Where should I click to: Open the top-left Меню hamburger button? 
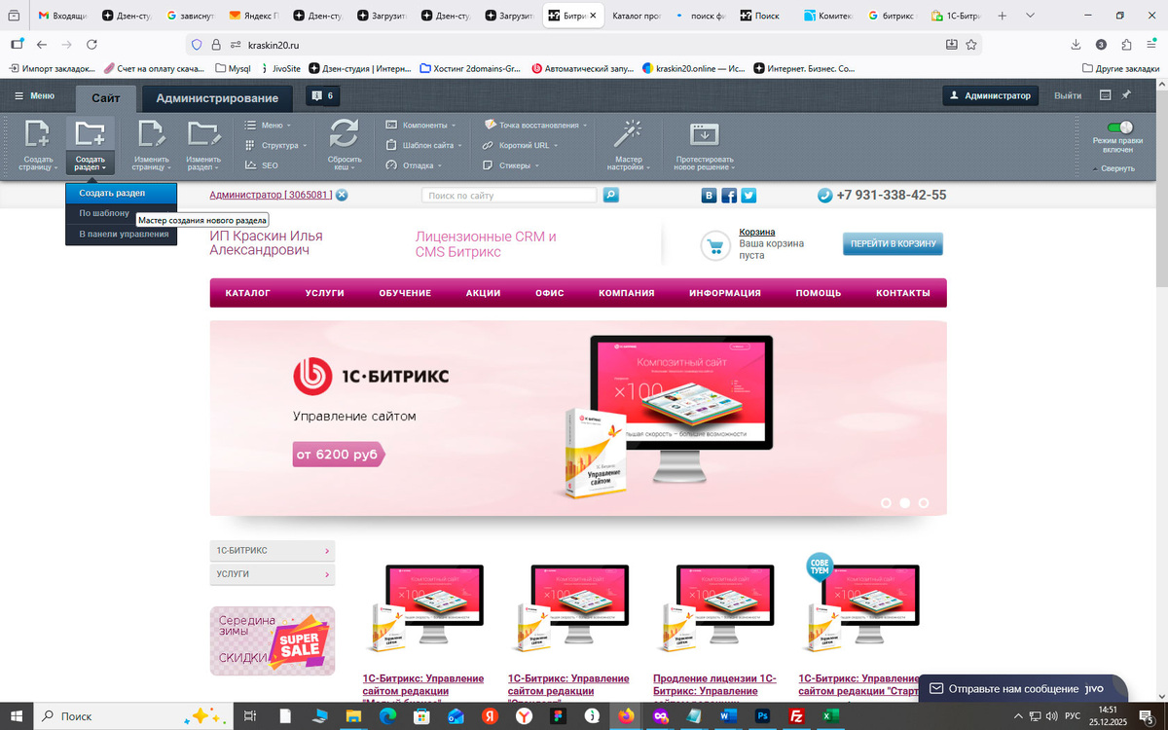[34, 95]
